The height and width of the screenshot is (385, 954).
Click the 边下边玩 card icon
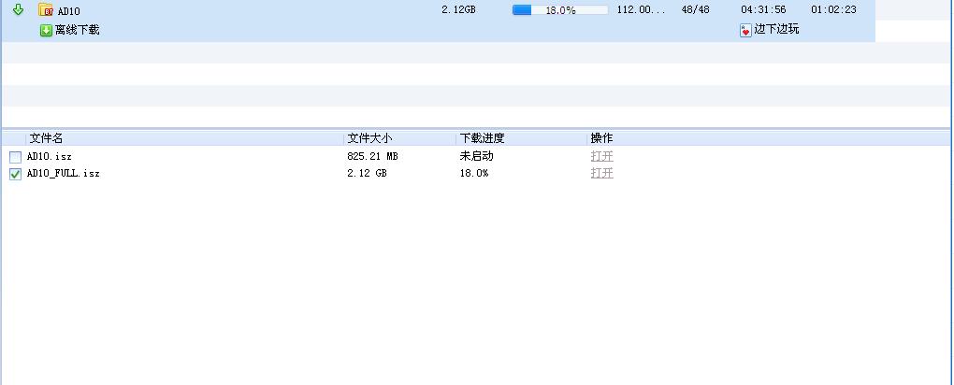click(745, 31)
